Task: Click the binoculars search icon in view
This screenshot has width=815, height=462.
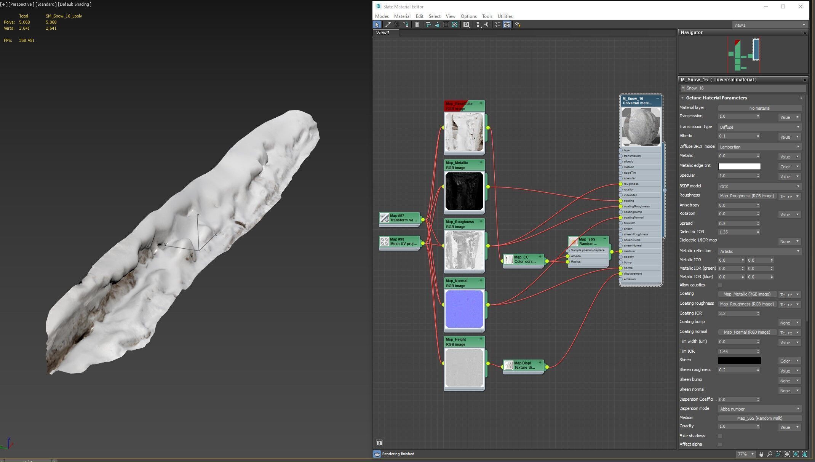Action: pos(379,443)
